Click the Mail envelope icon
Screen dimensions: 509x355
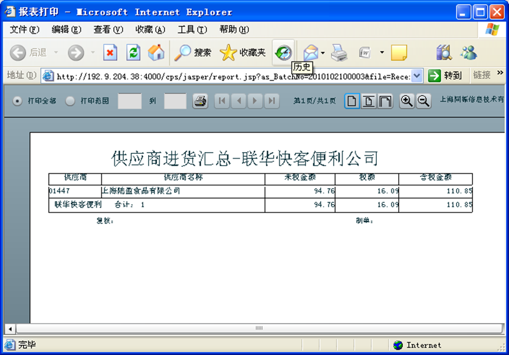[x=311, y=52]
